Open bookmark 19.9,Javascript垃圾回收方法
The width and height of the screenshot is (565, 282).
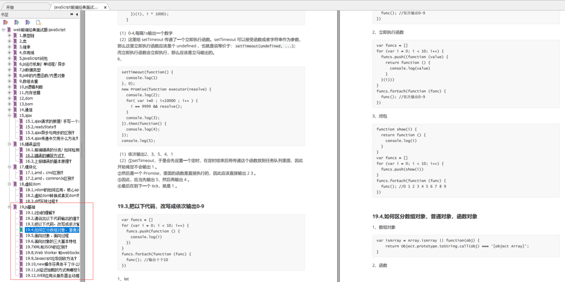(x=51, y=258)
